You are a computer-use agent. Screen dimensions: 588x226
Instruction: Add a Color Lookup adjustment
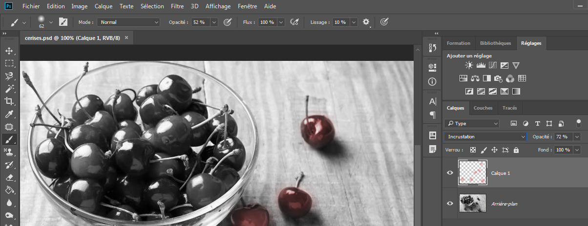pos(522,78)
